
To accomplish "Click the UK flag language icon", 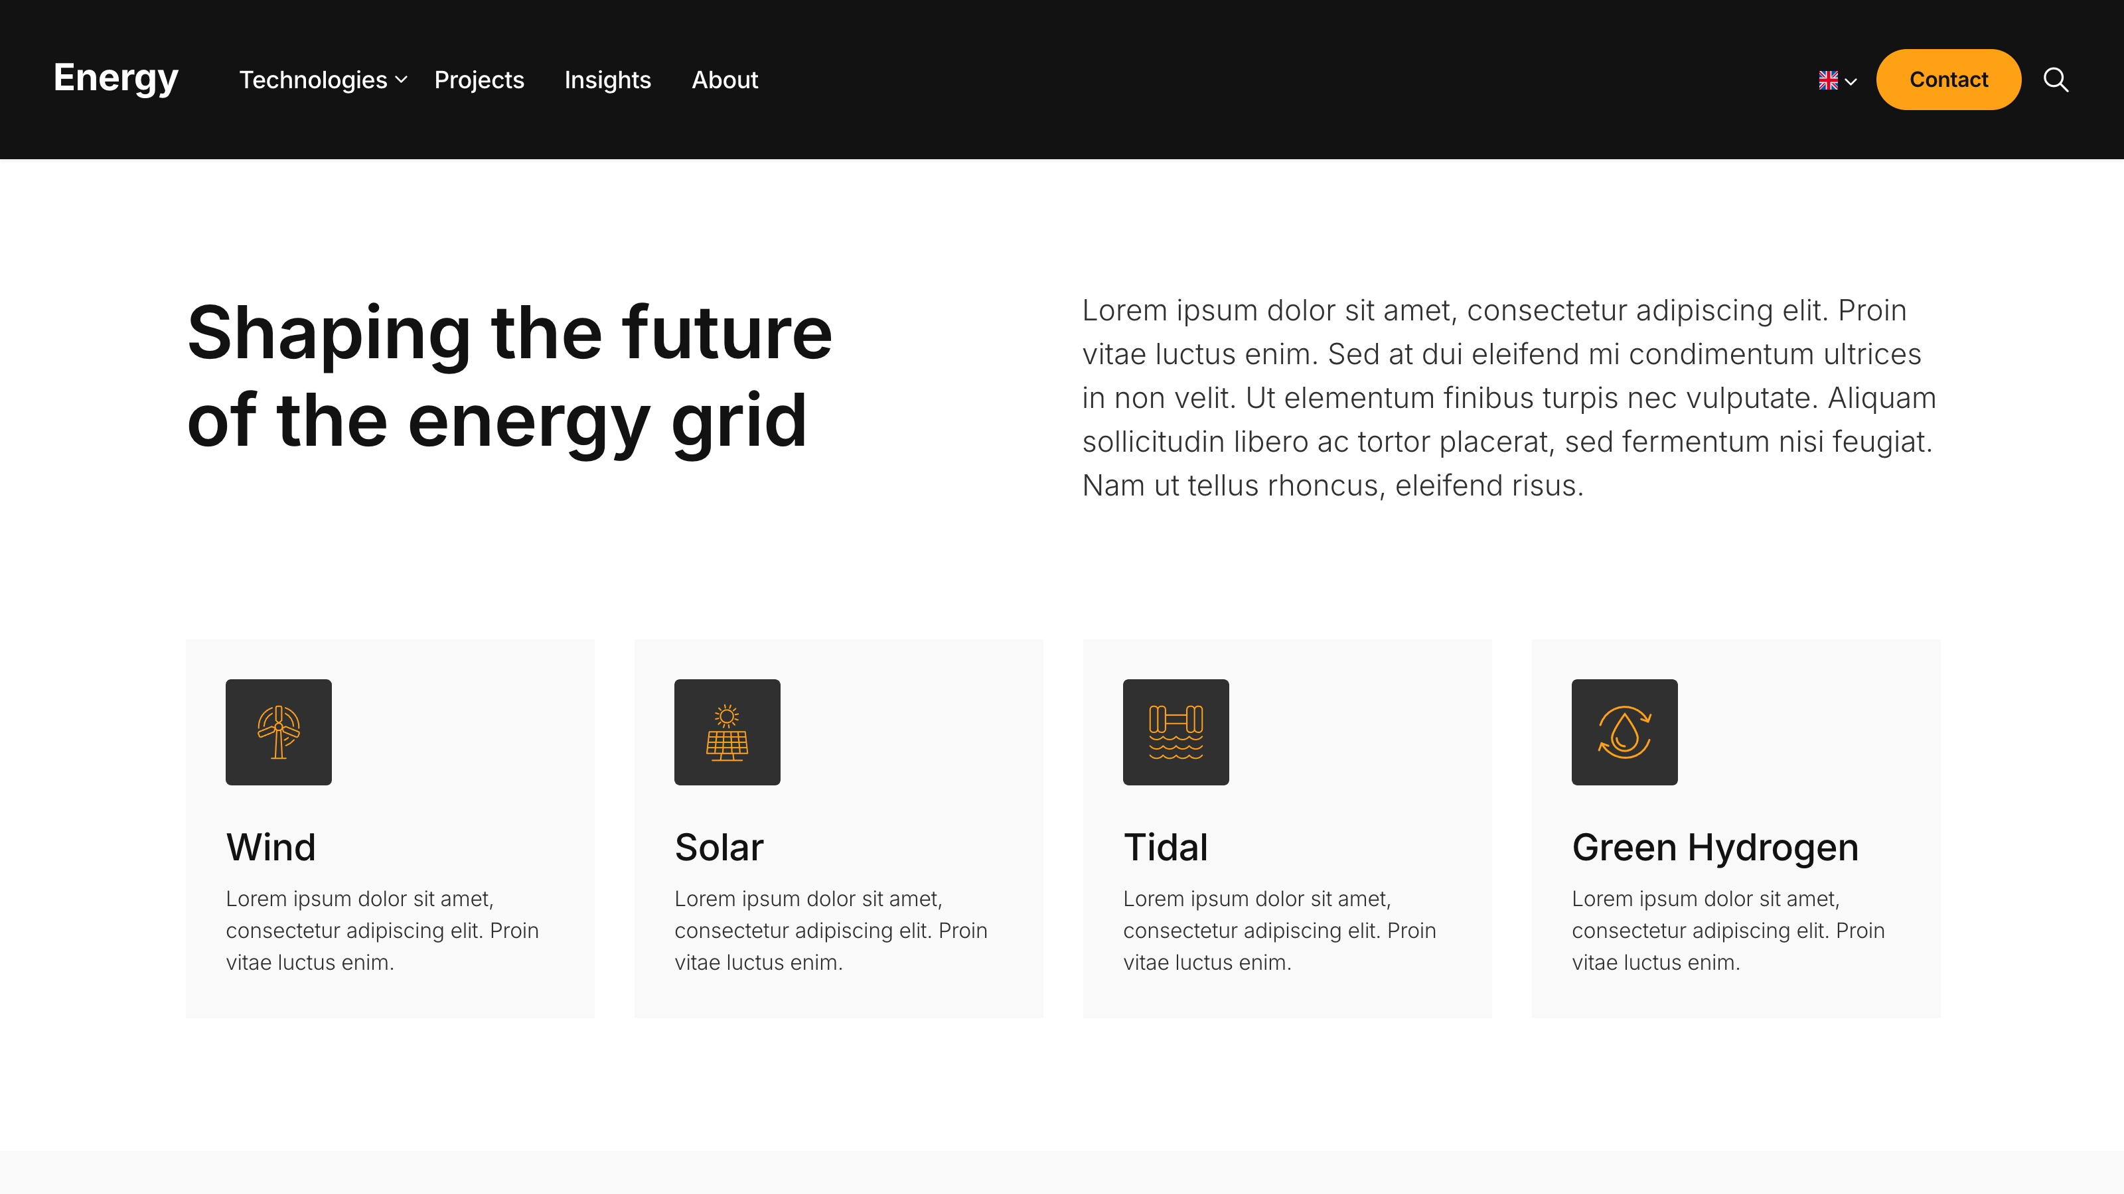I will (x=1828, y=80).
